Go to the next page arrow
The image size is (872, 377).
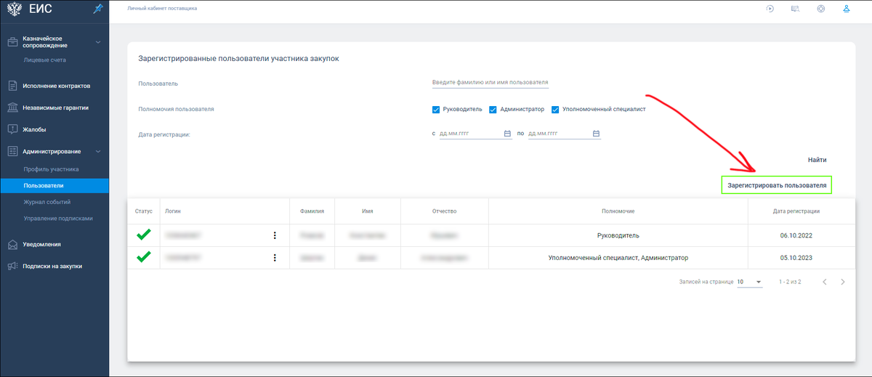[842, 281]
